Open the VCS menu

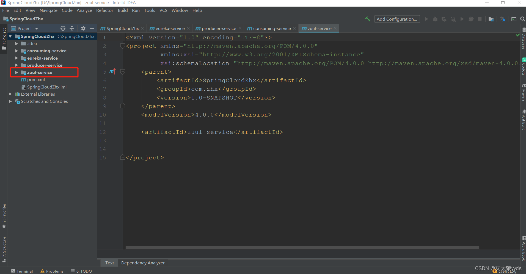coord(163,10)
